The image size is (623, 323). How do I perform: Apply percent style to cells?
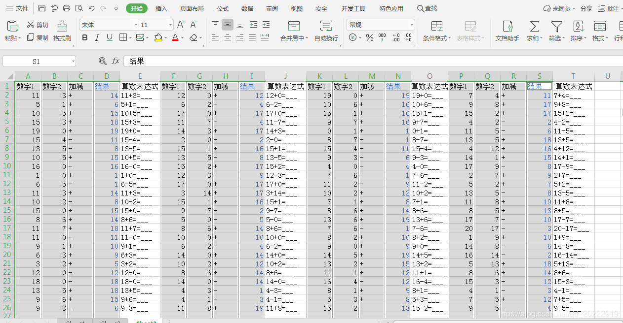click(369, 37)
